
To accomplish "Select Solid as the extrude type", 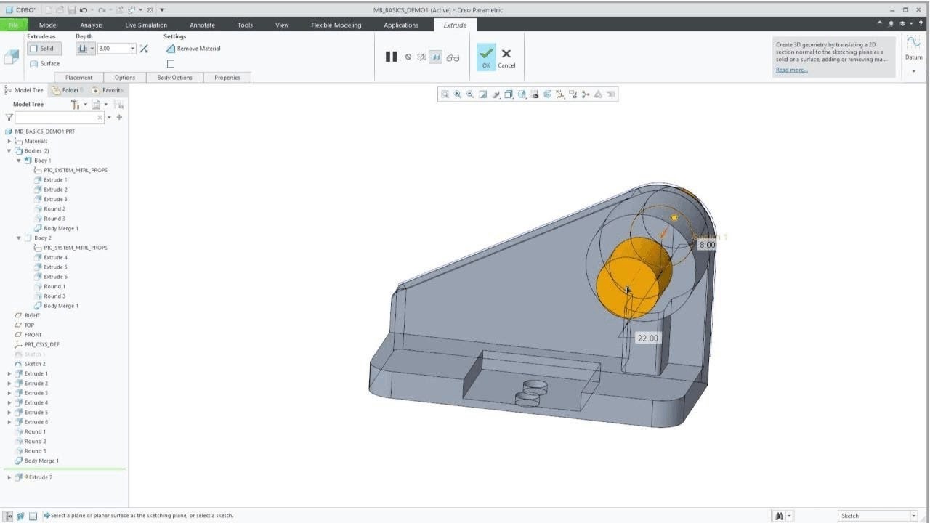I will coord(44,49).
